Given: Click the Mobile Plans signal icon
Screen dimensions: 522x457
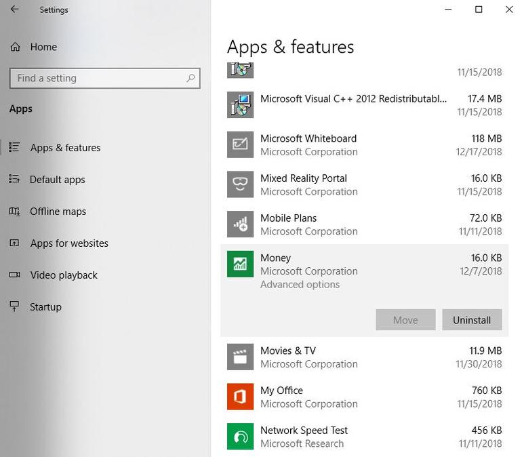Looking at the screenshot, I should (240, 224).
